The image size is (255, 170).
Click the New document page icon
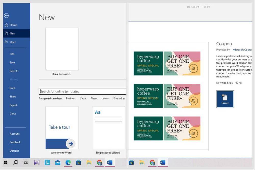pos(6,33)
